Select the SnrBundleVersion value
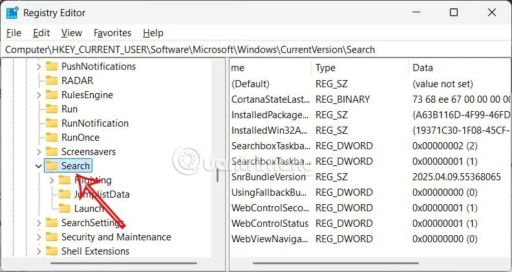Screen dimensions: 512x272 tap(268, 177)
